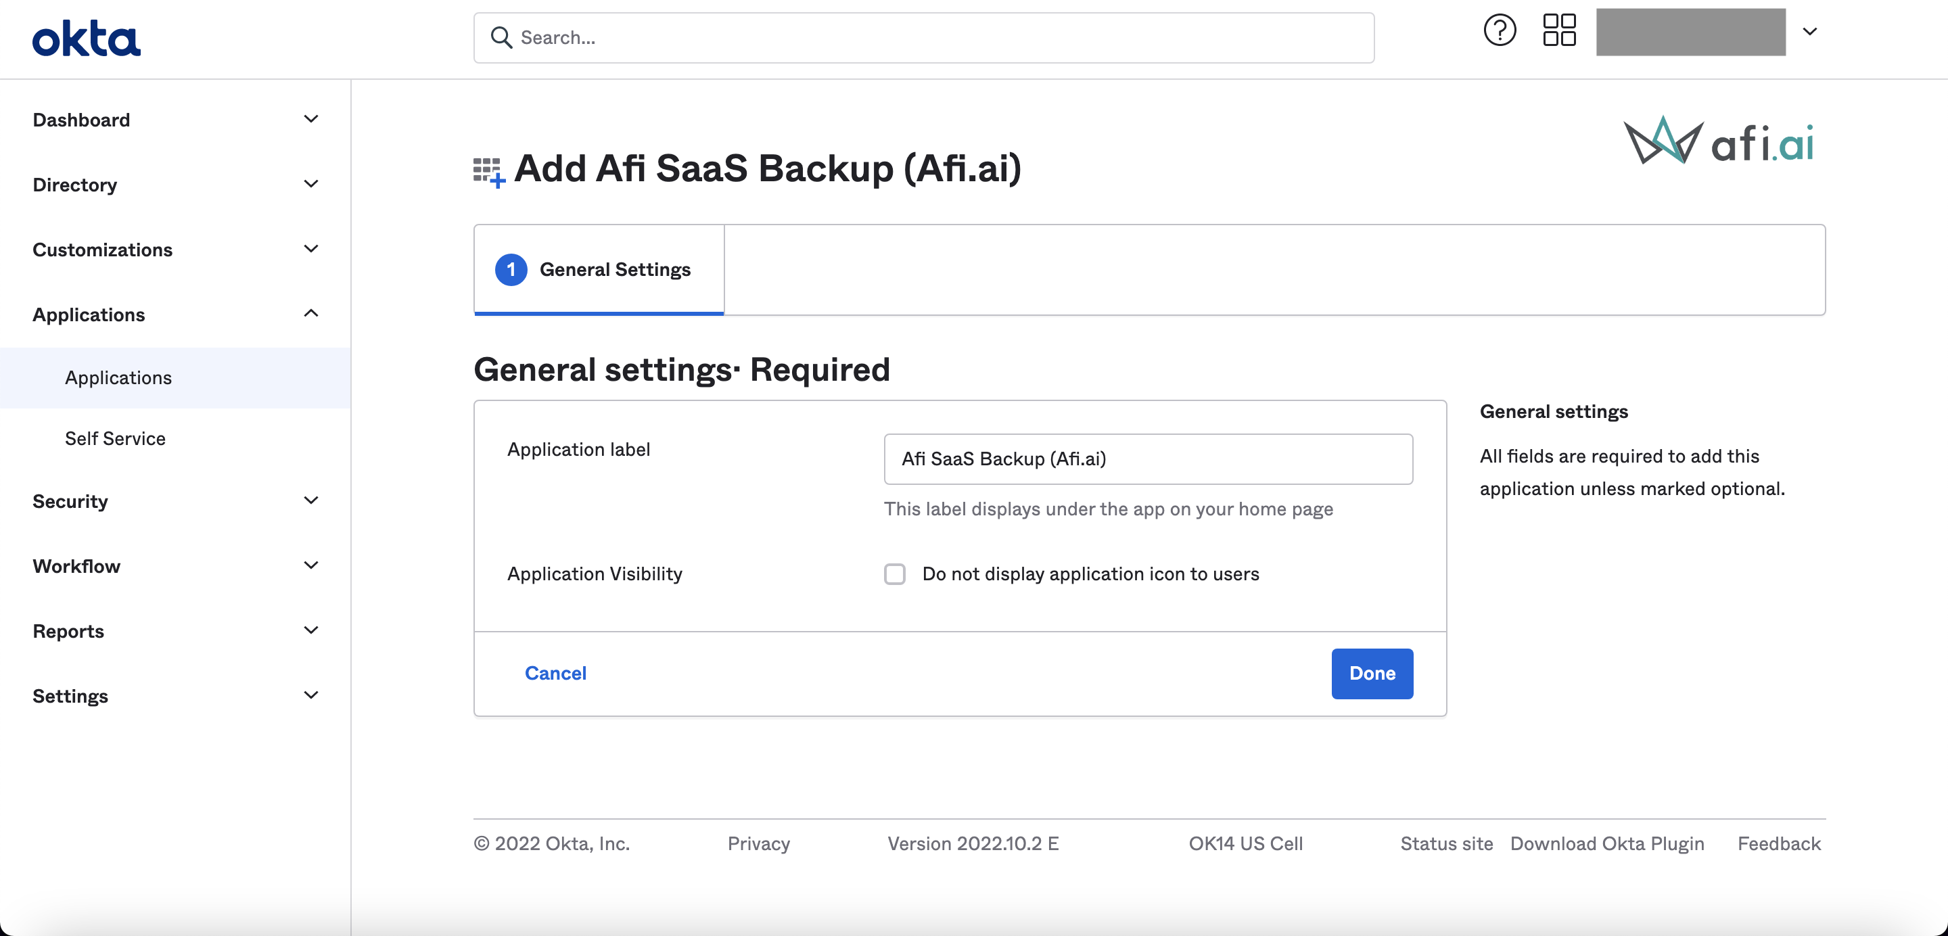Collapse the Applications sidebar section
This screenshot has width=1948, height=936.
311,314
